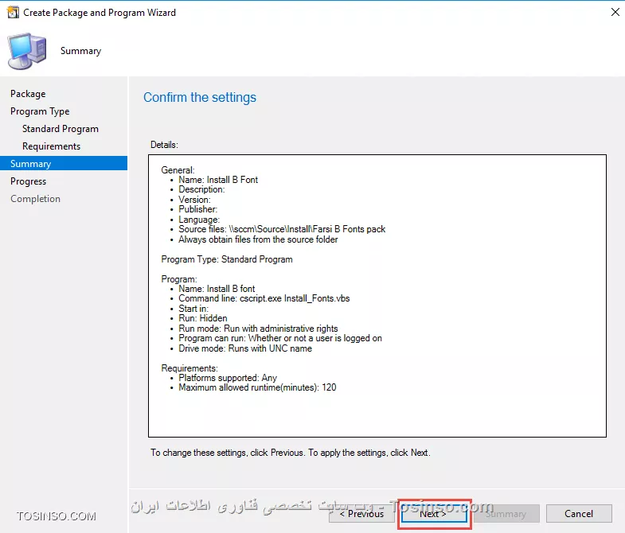The width and height of the screenshot is (625, 533).
Task: Select Program Type in the wizard steps
Action: (x=40, y=111)
